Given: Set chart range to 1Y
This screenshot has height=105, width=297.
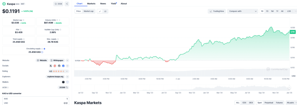Looking at the screenshot, I should [277, 11].
